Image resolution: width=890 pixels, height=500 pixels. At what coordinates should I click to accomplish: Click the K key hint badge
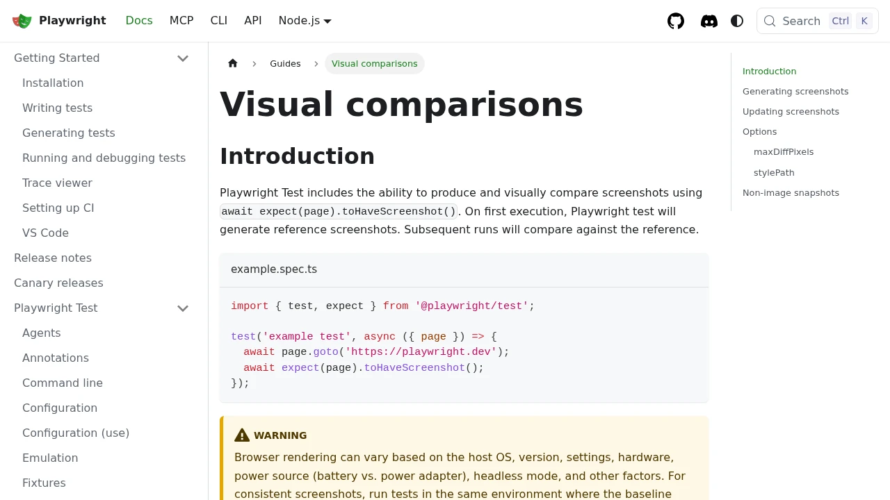pos(864,21)
